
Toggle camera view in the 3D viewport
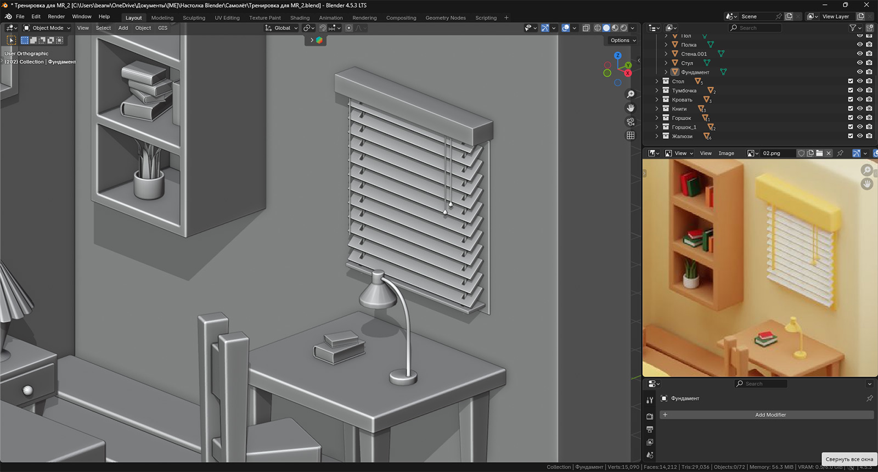631,122
